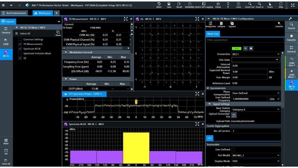Image resolution: width=298 pixels, height=168 pixels.
Task: Select the Multi Eval tab
Action: click(213, 34)
